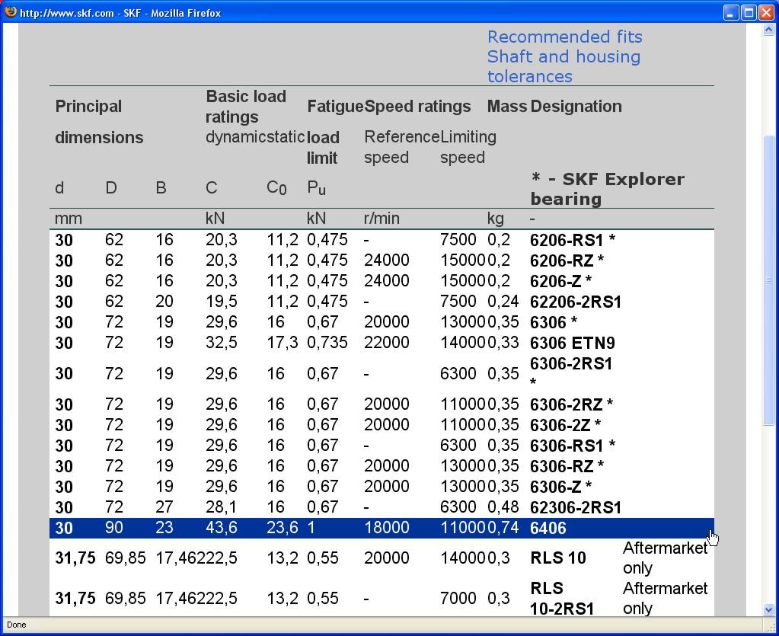Click the 0,74 mass value
The image size is (779, 636).
point(503,528)
